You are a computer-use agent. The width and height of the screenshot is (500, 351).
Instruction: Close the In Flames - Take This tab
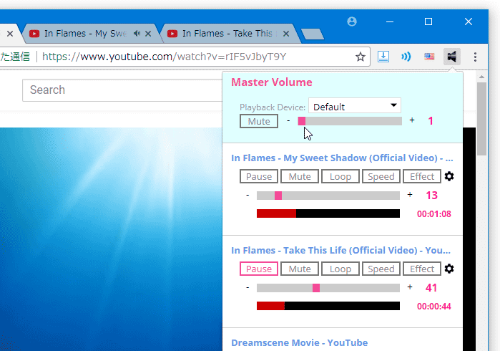point(286,34)
